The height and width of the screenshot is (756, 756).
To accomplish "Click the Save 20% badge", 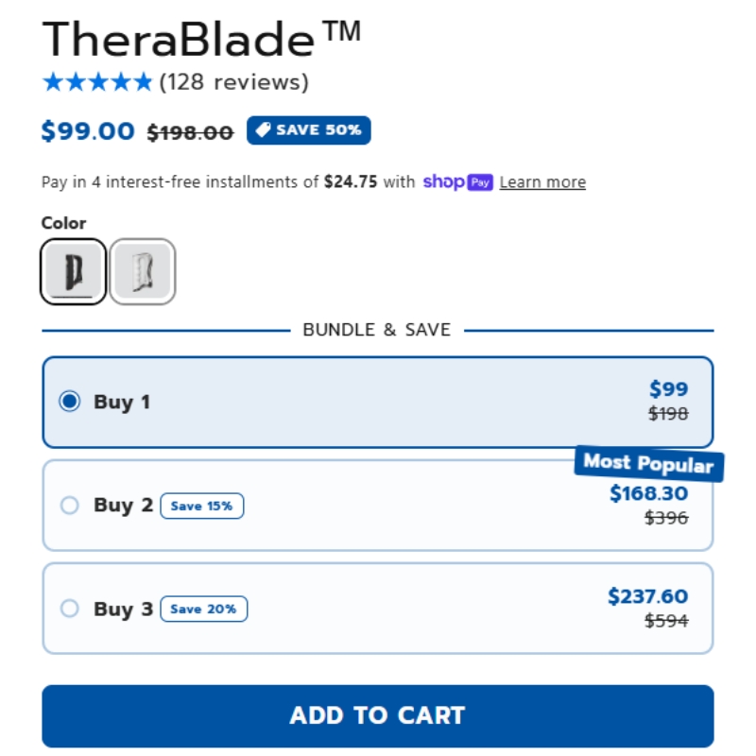I will pyautogui.click(x=204, y=609).
